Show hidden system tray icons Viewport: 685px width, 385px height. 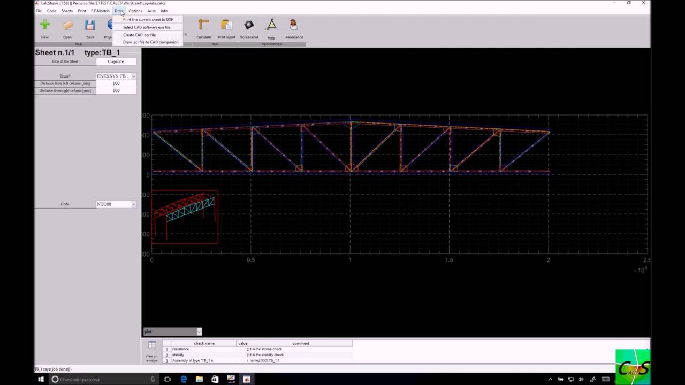pyautogui.click(x=550, y=379)
